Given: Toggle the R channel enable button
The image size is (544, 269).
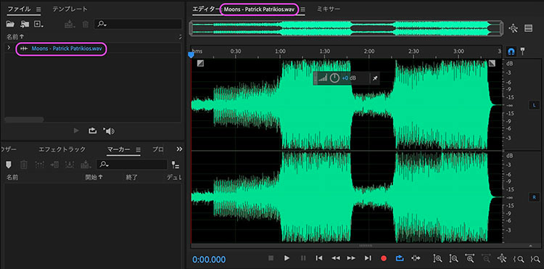Looking at the screenshot, I should point(534,197).
